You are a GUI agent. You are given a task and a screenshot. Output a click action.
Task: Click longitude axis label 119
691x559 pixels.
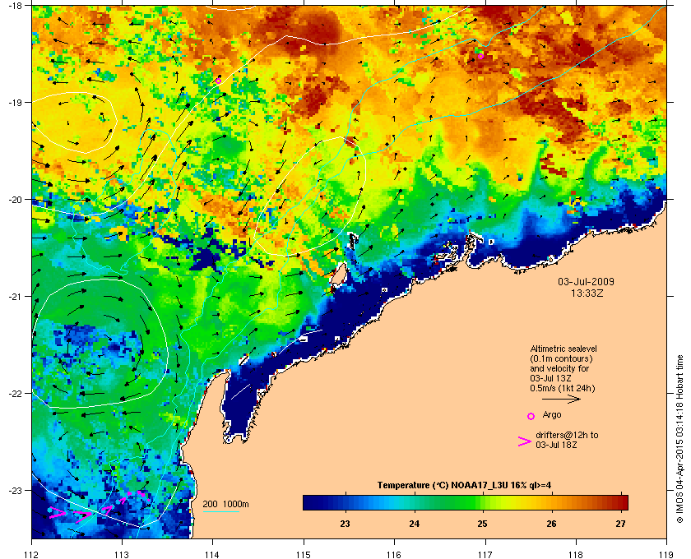(667, 555)
